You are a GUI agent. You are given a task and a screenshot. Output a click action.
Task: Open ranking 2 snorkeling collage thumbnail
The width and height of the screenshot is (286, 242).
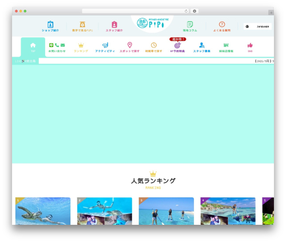pos(105,211)
